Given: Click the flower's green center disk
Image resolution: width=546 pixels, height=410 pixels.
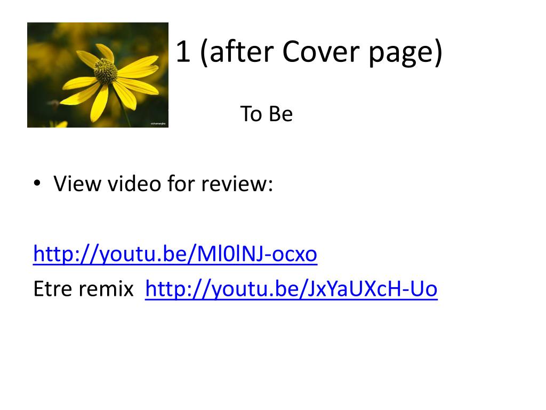Looking at the screenshot, I should pyautogui.click(x=106, y=71).
